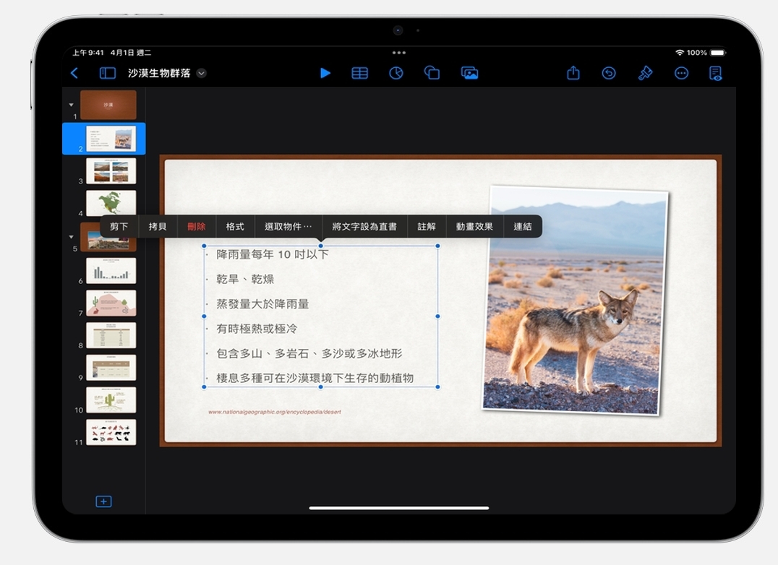778x565 pixels.
Task: Tap the share icon
Action: [573, 73]
